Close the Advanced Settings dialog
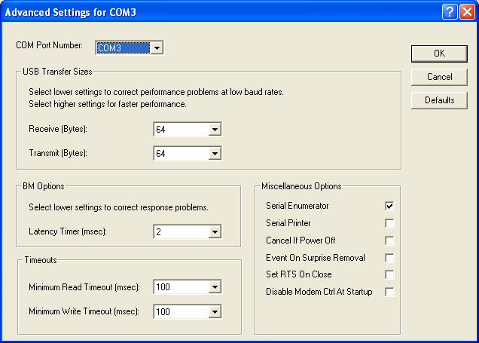The image size is (479, 343). 467,13
